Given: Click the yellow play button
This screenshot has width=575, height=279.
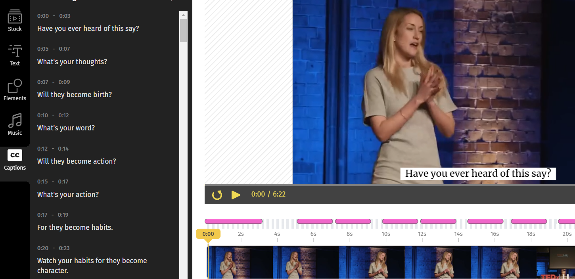Looking at the screenshot, I should pos(236,195).
